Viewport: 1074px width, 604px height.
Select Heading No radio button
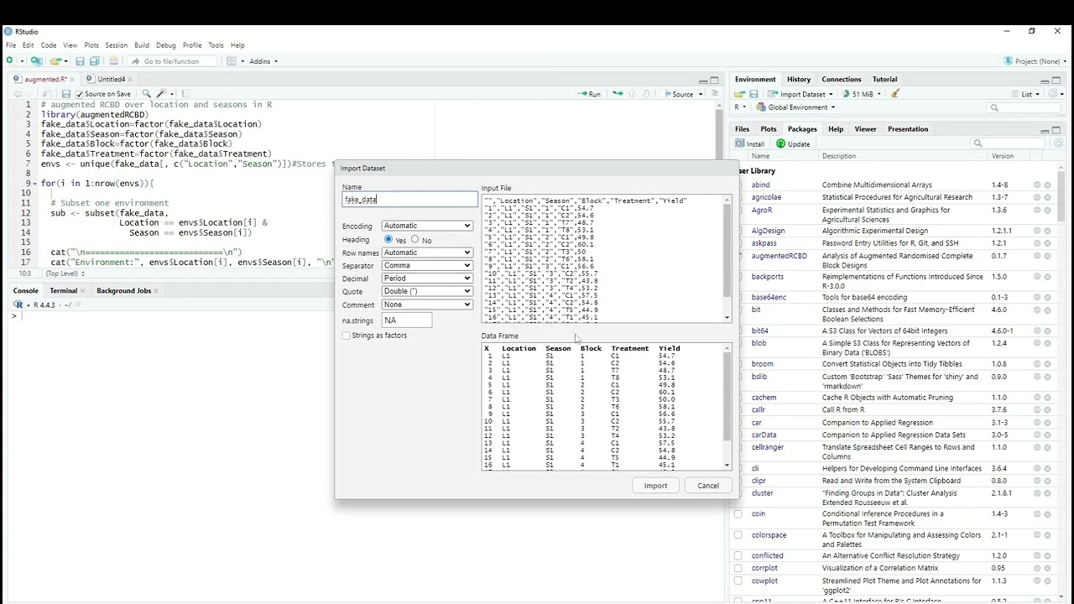414,239
